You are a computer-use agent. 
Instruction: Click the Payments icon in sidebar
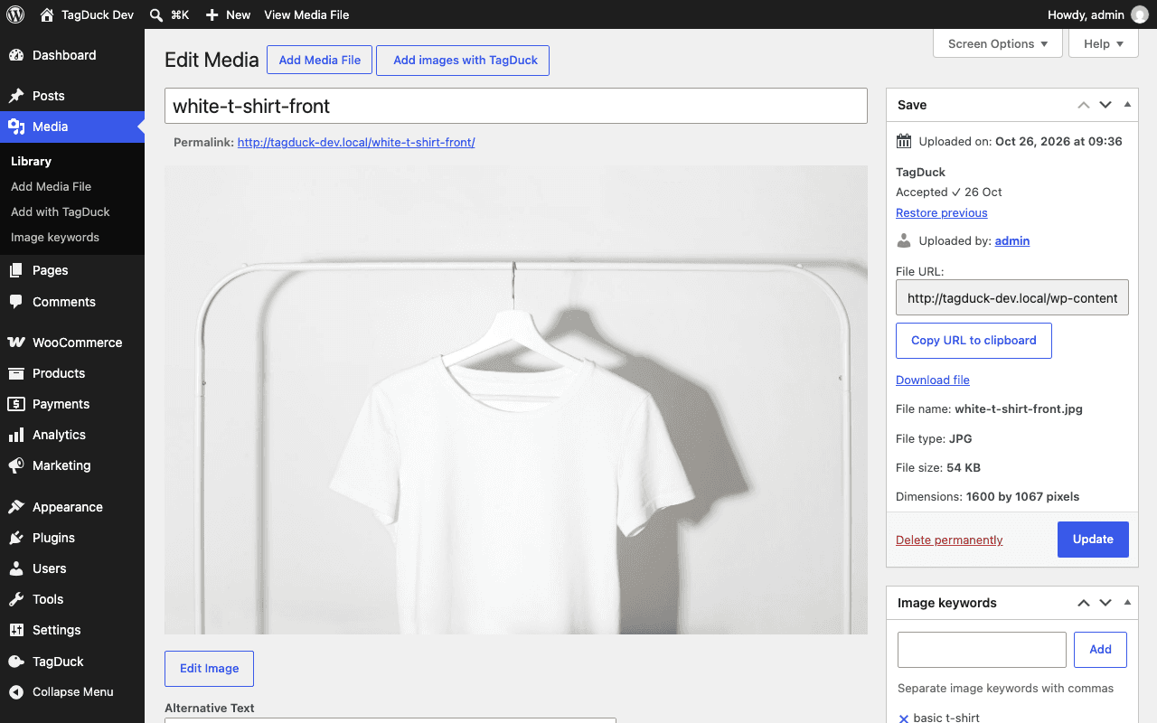[x=16, y=404]
